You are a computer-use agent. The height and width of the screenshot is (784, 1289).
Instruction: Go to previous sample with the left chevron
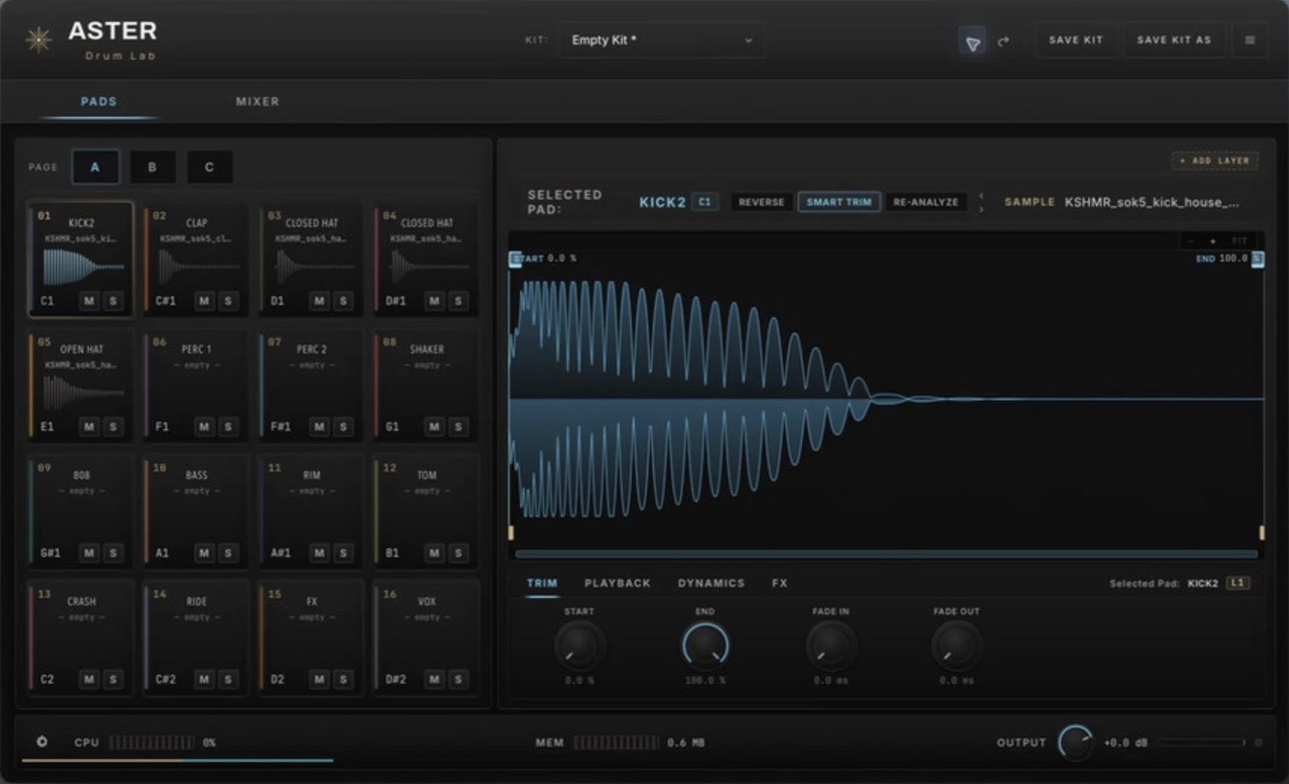point(981,195)
